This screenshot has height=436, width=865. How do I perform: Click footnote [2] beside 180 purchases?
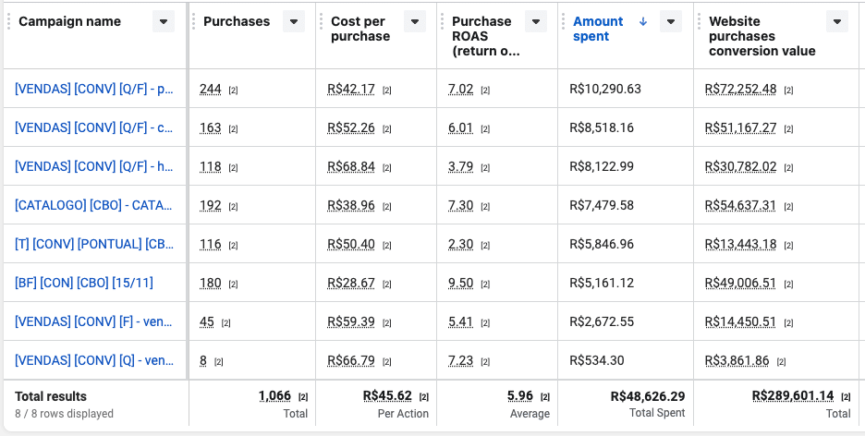coord(234,285)
